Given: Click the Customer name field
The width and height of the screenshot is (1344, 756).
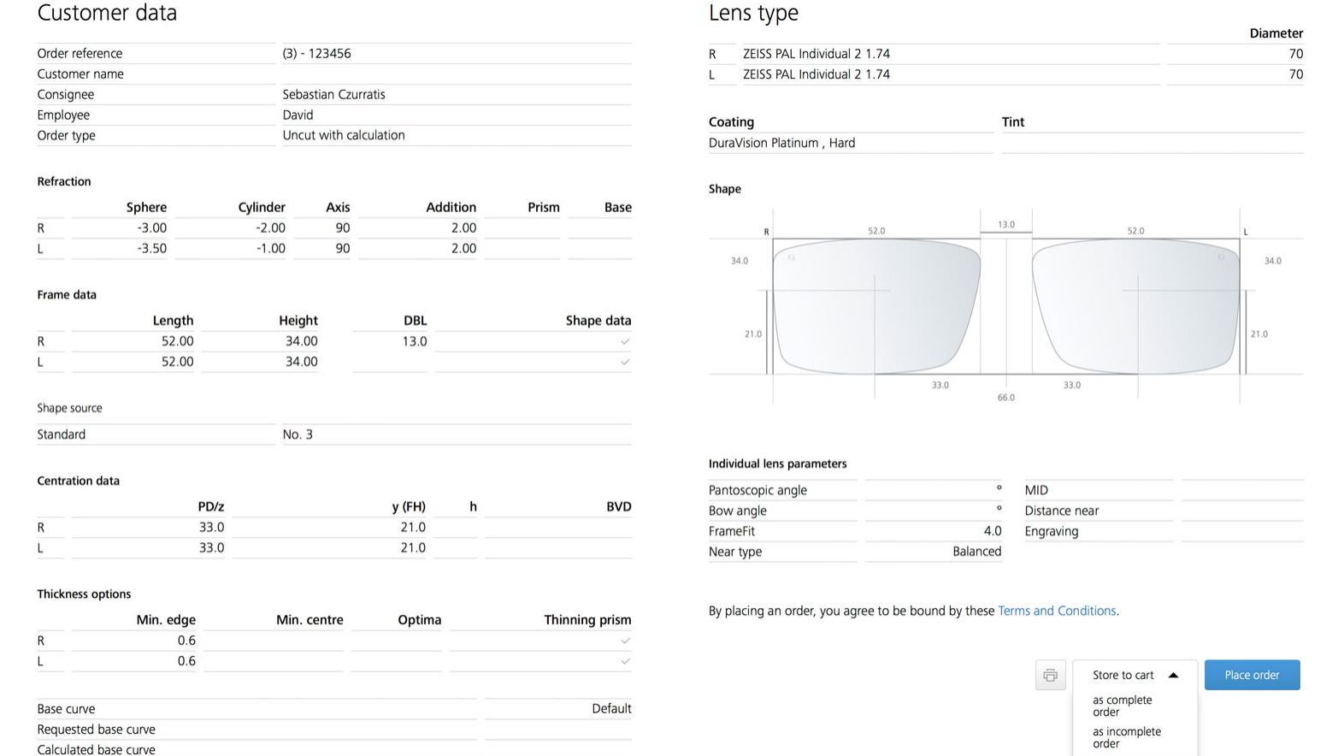Looking at the screenshot, I should [457, 74].
